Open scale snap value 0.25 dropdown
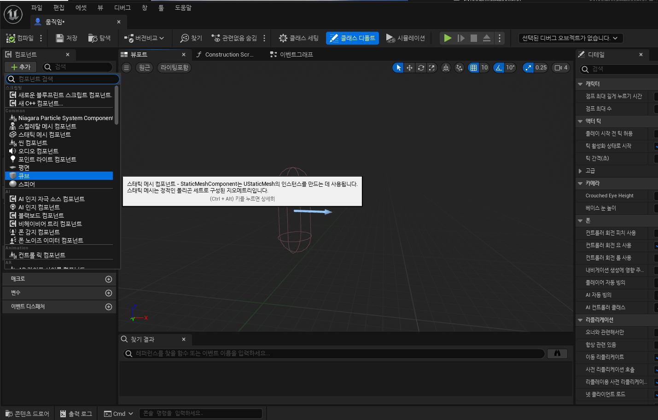The height and width of the screenshot is (420, 658). [541, 68]
